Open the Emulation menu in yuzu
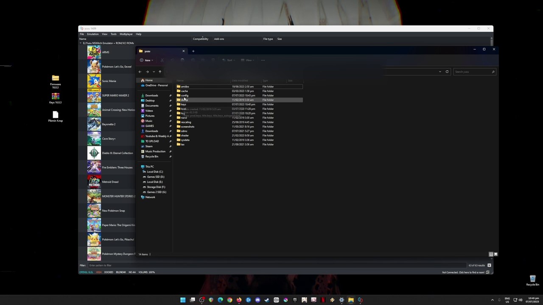This screenshot has height=305, width=543. coord(93,34)
